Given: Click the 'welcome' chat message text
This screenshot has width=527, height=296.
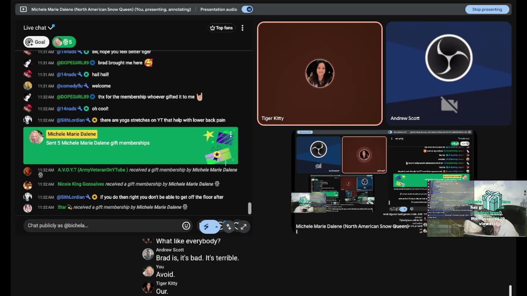Looking at the screenshot, I should pos(101,86).
